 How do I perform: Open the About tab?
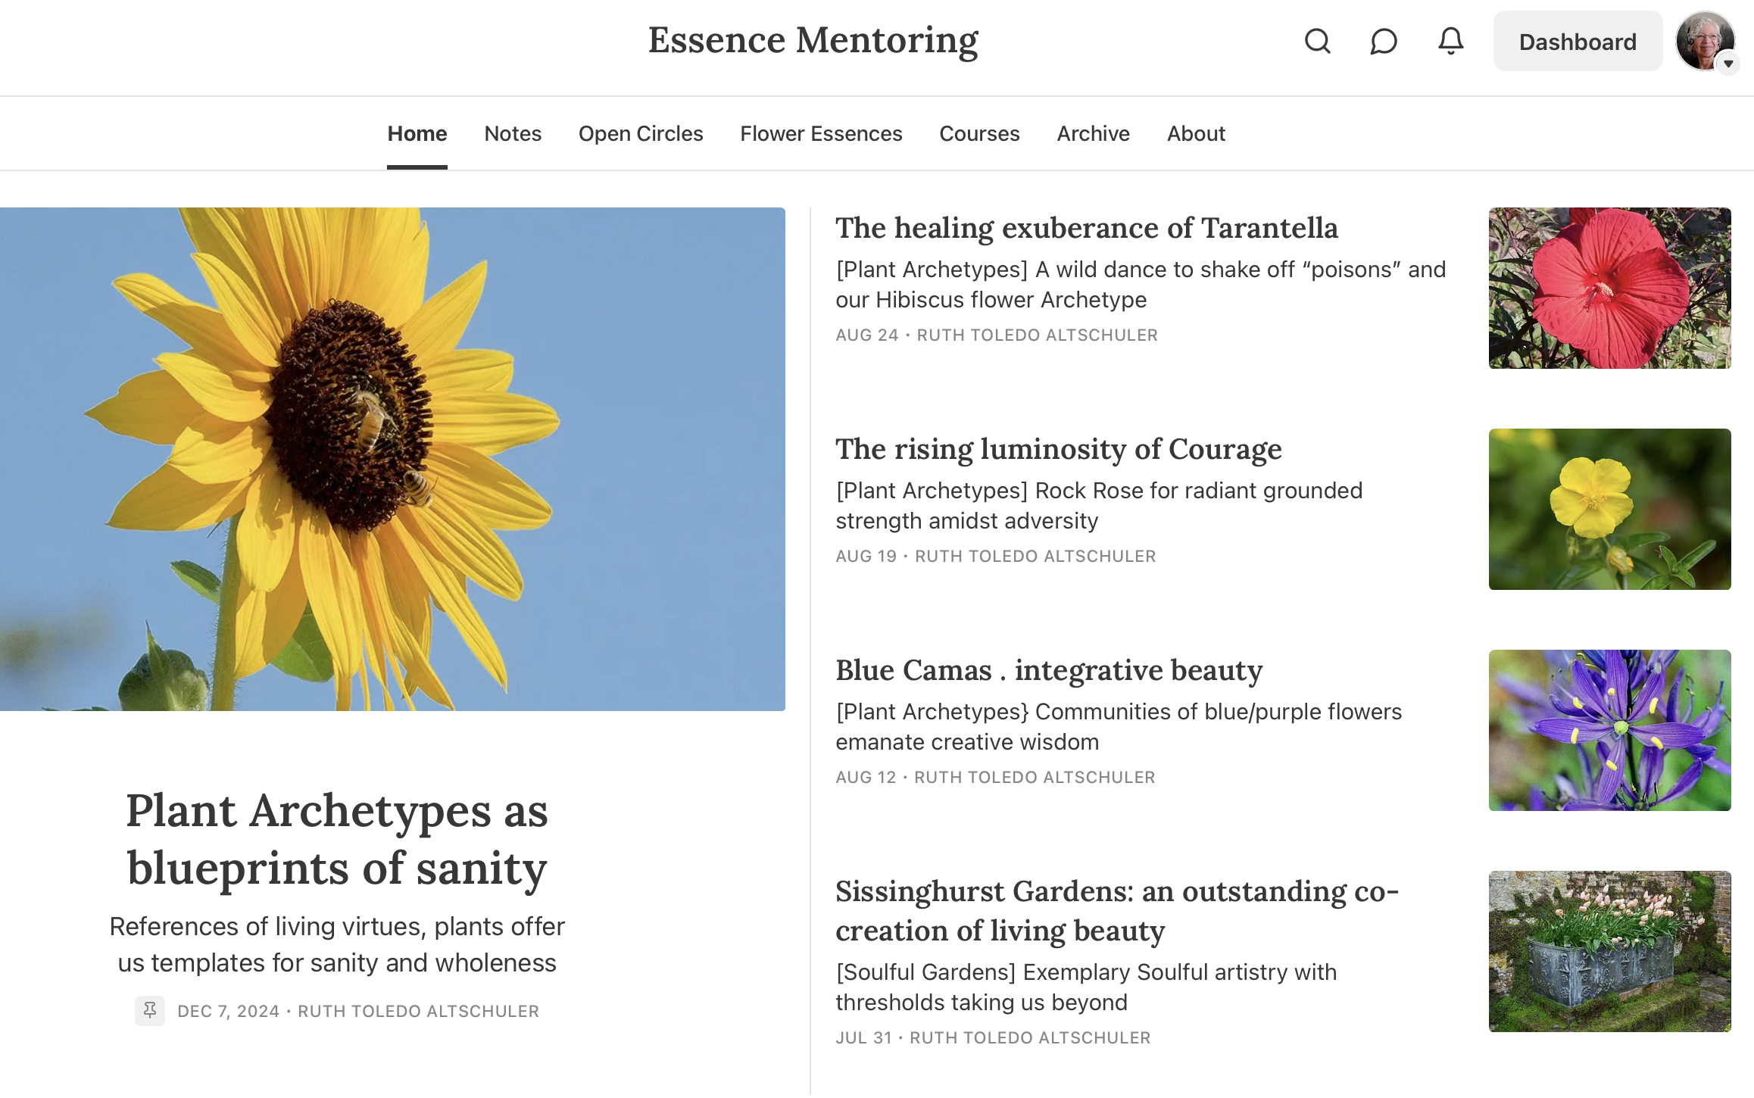(1195, 133)
